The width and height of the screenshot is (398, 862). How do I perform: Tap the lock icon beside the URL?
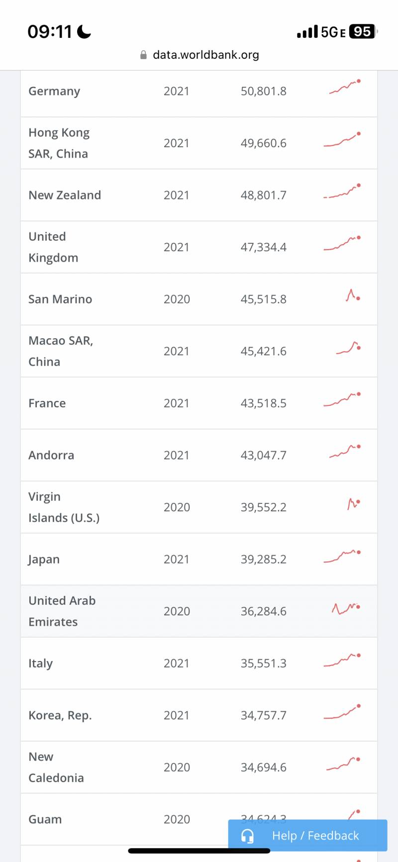click(x=143, y=55)
